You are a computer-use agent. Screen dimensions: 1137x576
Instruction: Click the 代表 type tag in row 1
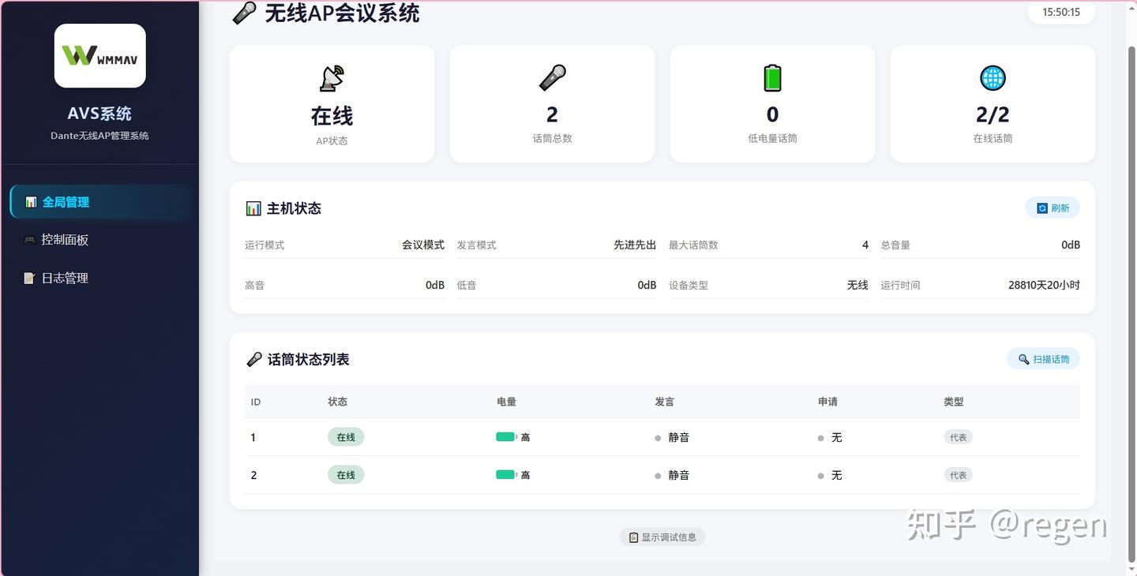tap(959, 437)
